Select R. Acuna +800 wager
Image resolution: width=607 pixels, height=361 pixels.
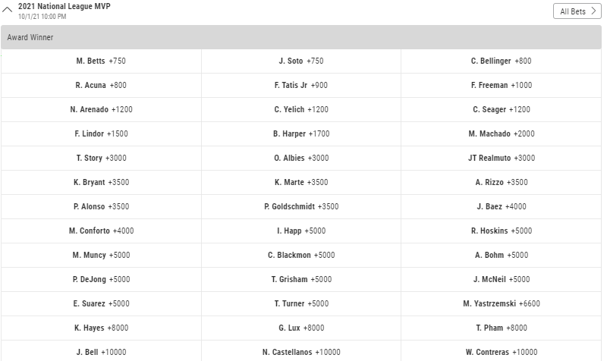[x=101, y=85]
